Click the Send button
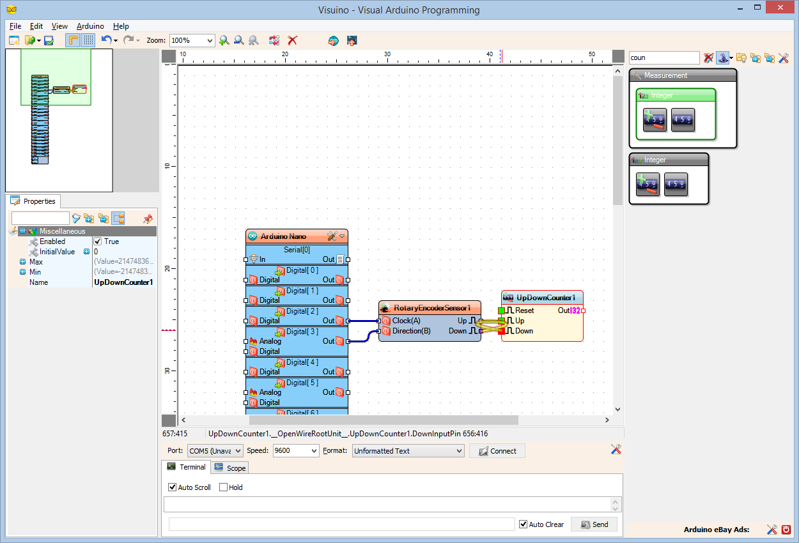 [x=594, y=524]
